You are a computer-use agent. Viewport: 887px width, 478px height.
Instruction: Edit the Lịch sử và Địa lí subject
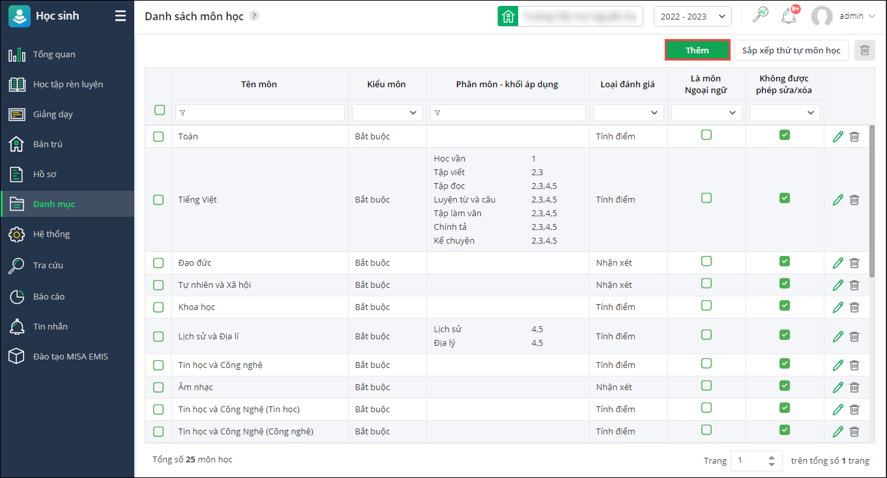click(838, 337)
